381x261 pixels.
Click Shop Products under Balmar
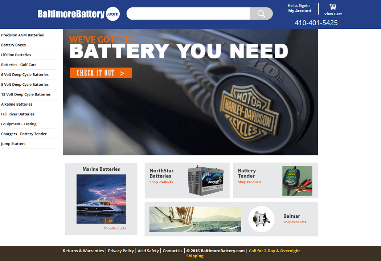[x=295, y=222]
